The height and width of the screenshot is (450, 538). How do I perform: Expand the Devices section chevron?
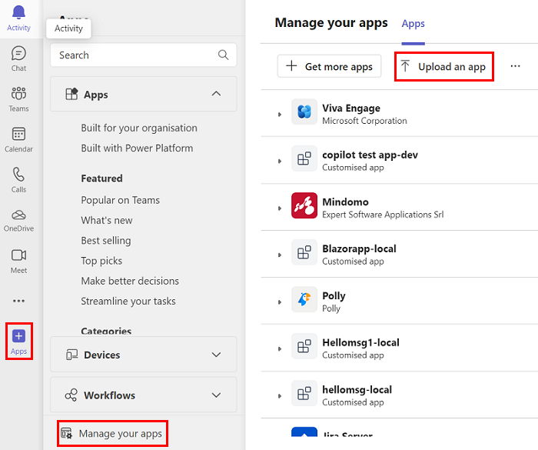click(216, 355)
